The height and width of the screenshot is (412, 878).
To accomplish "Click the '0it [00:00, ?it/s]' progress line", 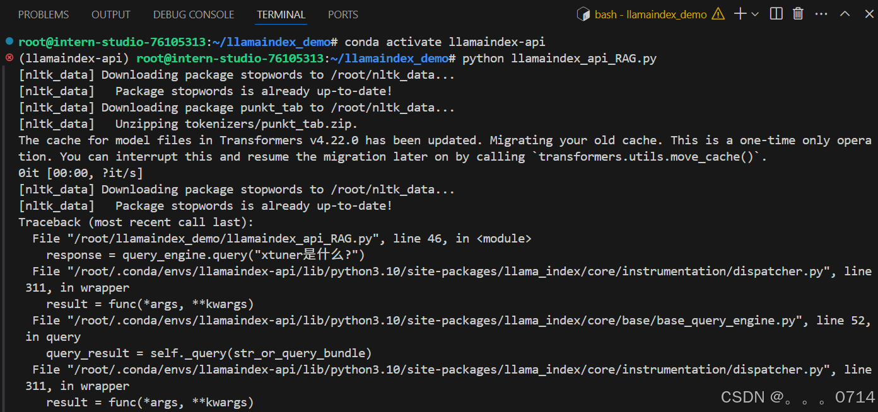I will pos(80,173).
